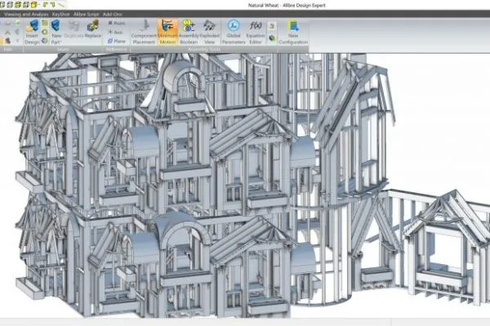
Task: Click the green list icon right of Insert Design
Action: pos(45,23)
